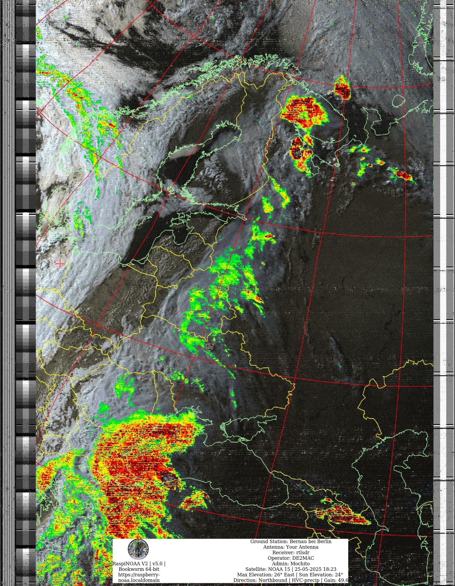Select the 'Antenna: Your Antenna' line

[291, 547]
